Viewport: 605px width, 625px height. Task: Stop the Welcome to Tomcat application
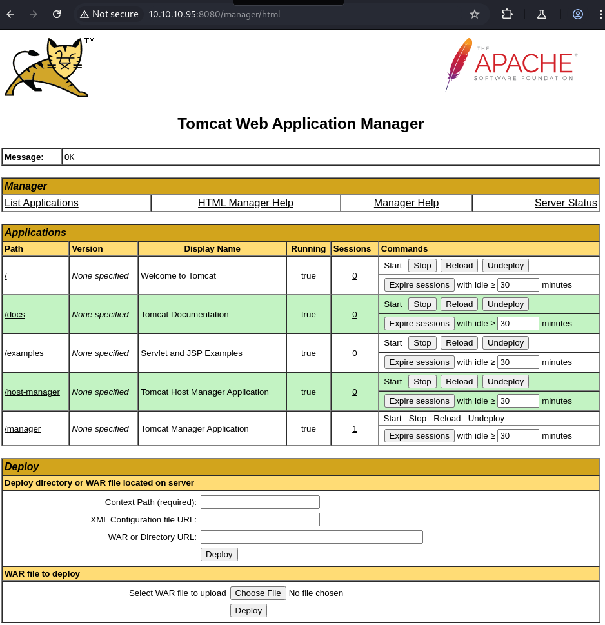click(422, 266)
